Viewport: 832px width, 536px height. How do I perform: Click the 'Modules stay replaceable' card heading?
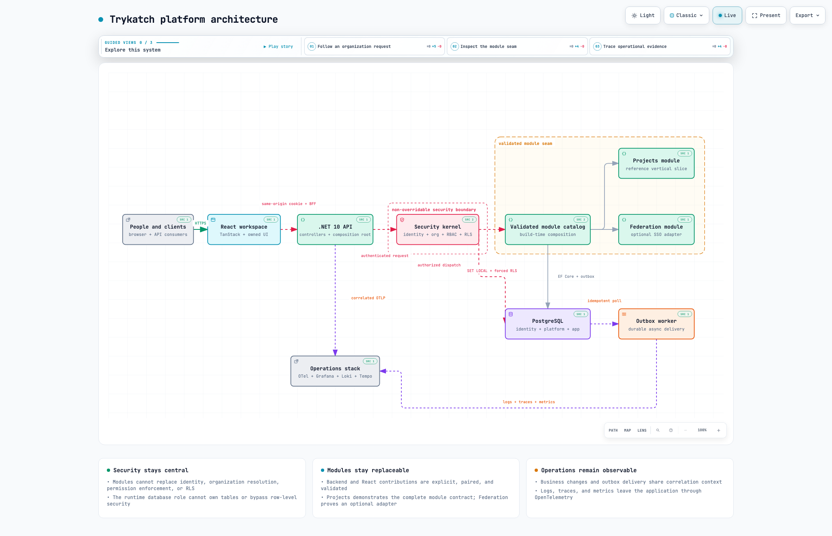[368, 470]
